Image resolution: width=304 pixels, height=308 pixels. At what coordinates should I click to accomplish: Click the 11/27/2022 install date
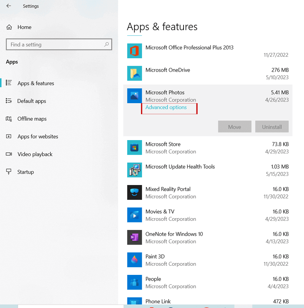click(276, 55)
